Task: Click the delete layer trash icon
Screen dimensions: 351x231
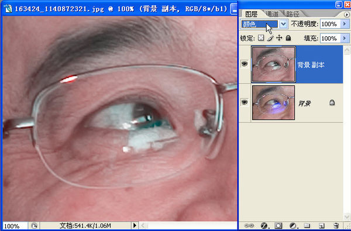Action: click(336, 225)
